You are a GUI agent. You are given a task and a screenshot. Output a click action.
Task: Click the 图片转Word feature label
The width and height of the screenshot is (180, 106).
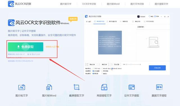pos(49,96)
